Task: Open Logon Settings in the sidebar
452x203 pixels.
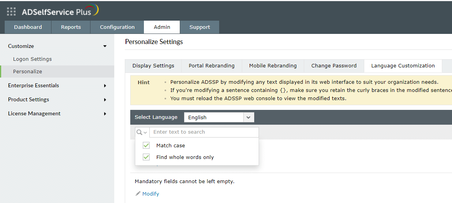Action: 32,59
